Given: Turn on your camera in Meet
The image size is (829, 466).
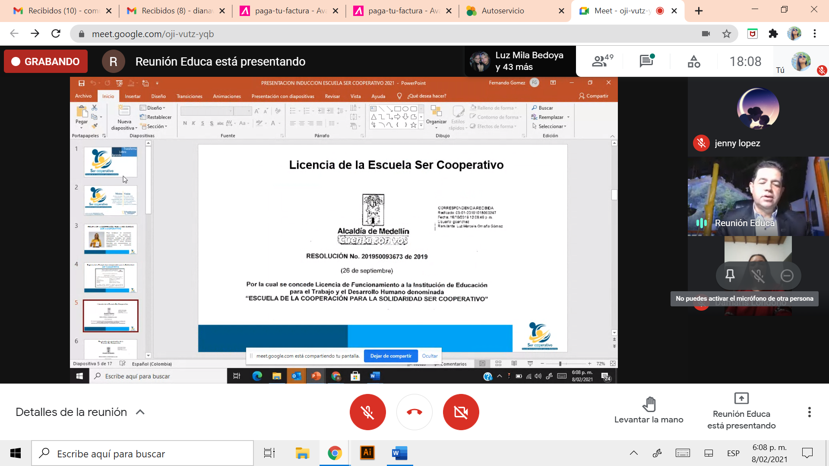Looking at the screenshot, I should [461, 412].
